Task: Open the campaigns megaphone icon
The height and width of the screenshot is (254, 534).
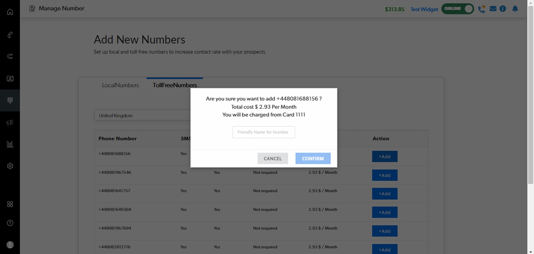Action: point(10,122)
